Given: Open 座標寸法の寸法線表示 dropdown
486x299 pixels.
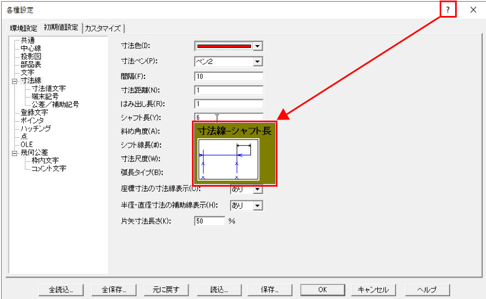Looking at the screenshot, I should (x=257, y=189).
